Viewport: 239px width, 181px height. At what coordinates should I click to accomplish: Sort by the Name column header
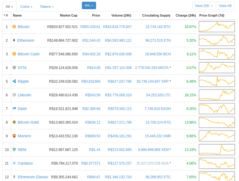[x=17, y=15]
